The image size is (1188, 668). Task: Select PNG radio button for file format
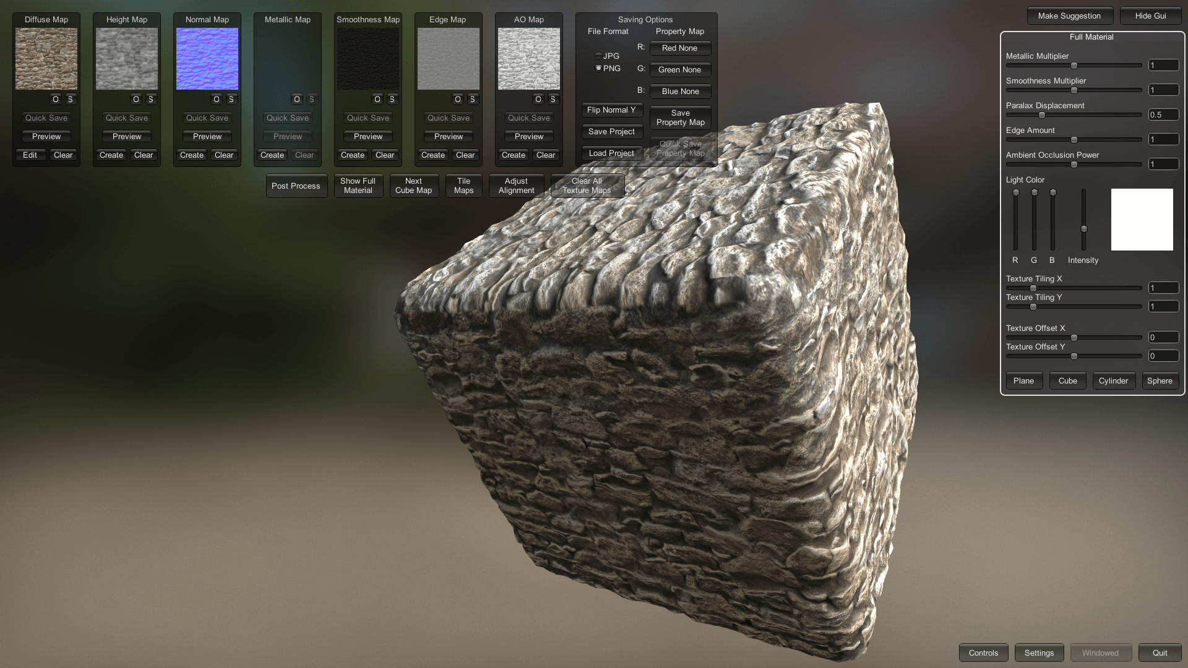(x=599, y=67)
